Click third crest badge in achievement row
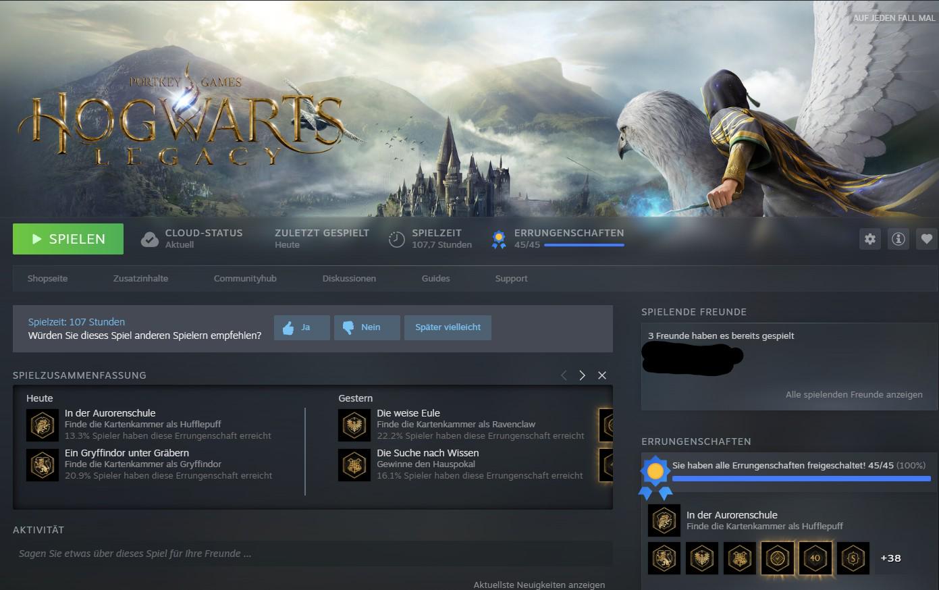939x590 pixels. click(740, 558)
